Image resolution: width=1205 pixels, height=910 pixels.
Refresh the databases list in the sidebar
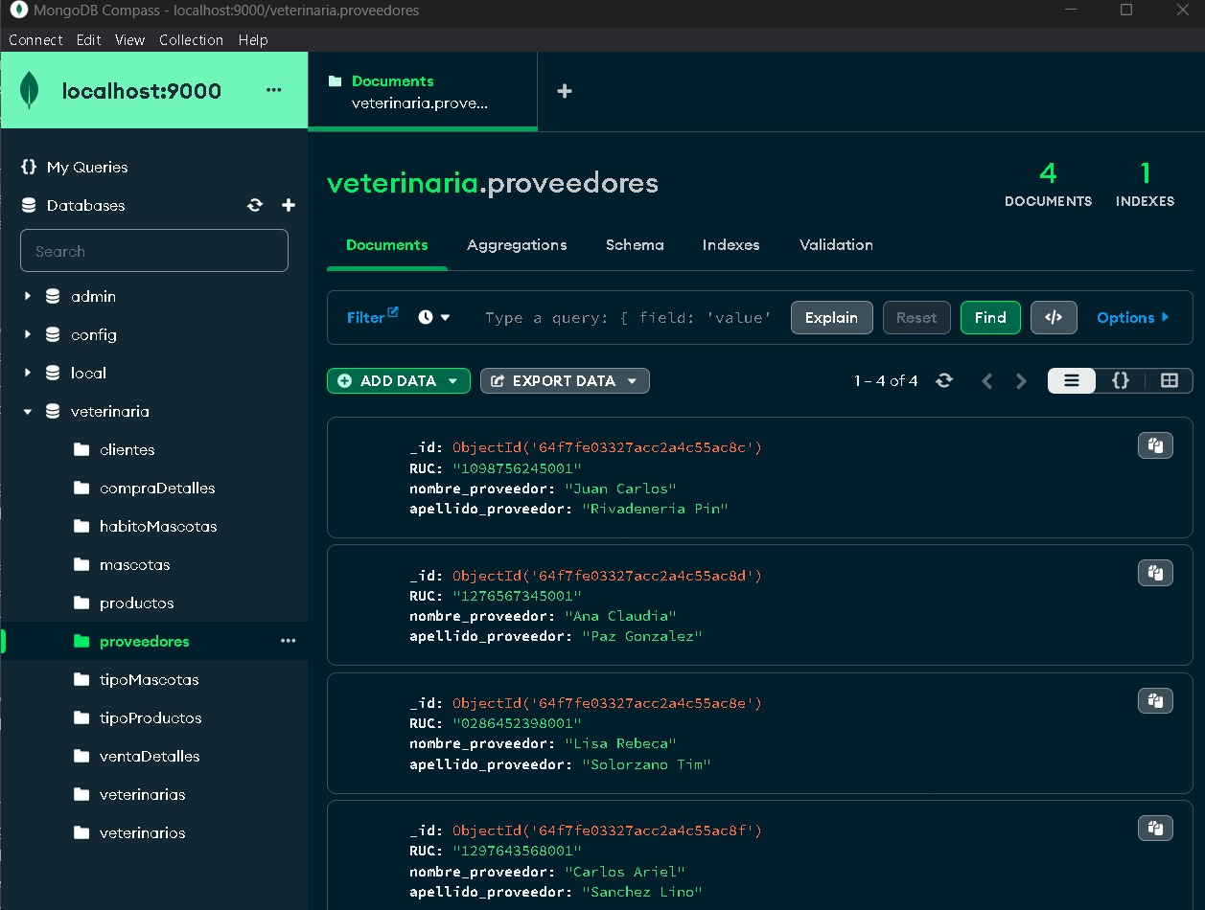click(257, 205)
